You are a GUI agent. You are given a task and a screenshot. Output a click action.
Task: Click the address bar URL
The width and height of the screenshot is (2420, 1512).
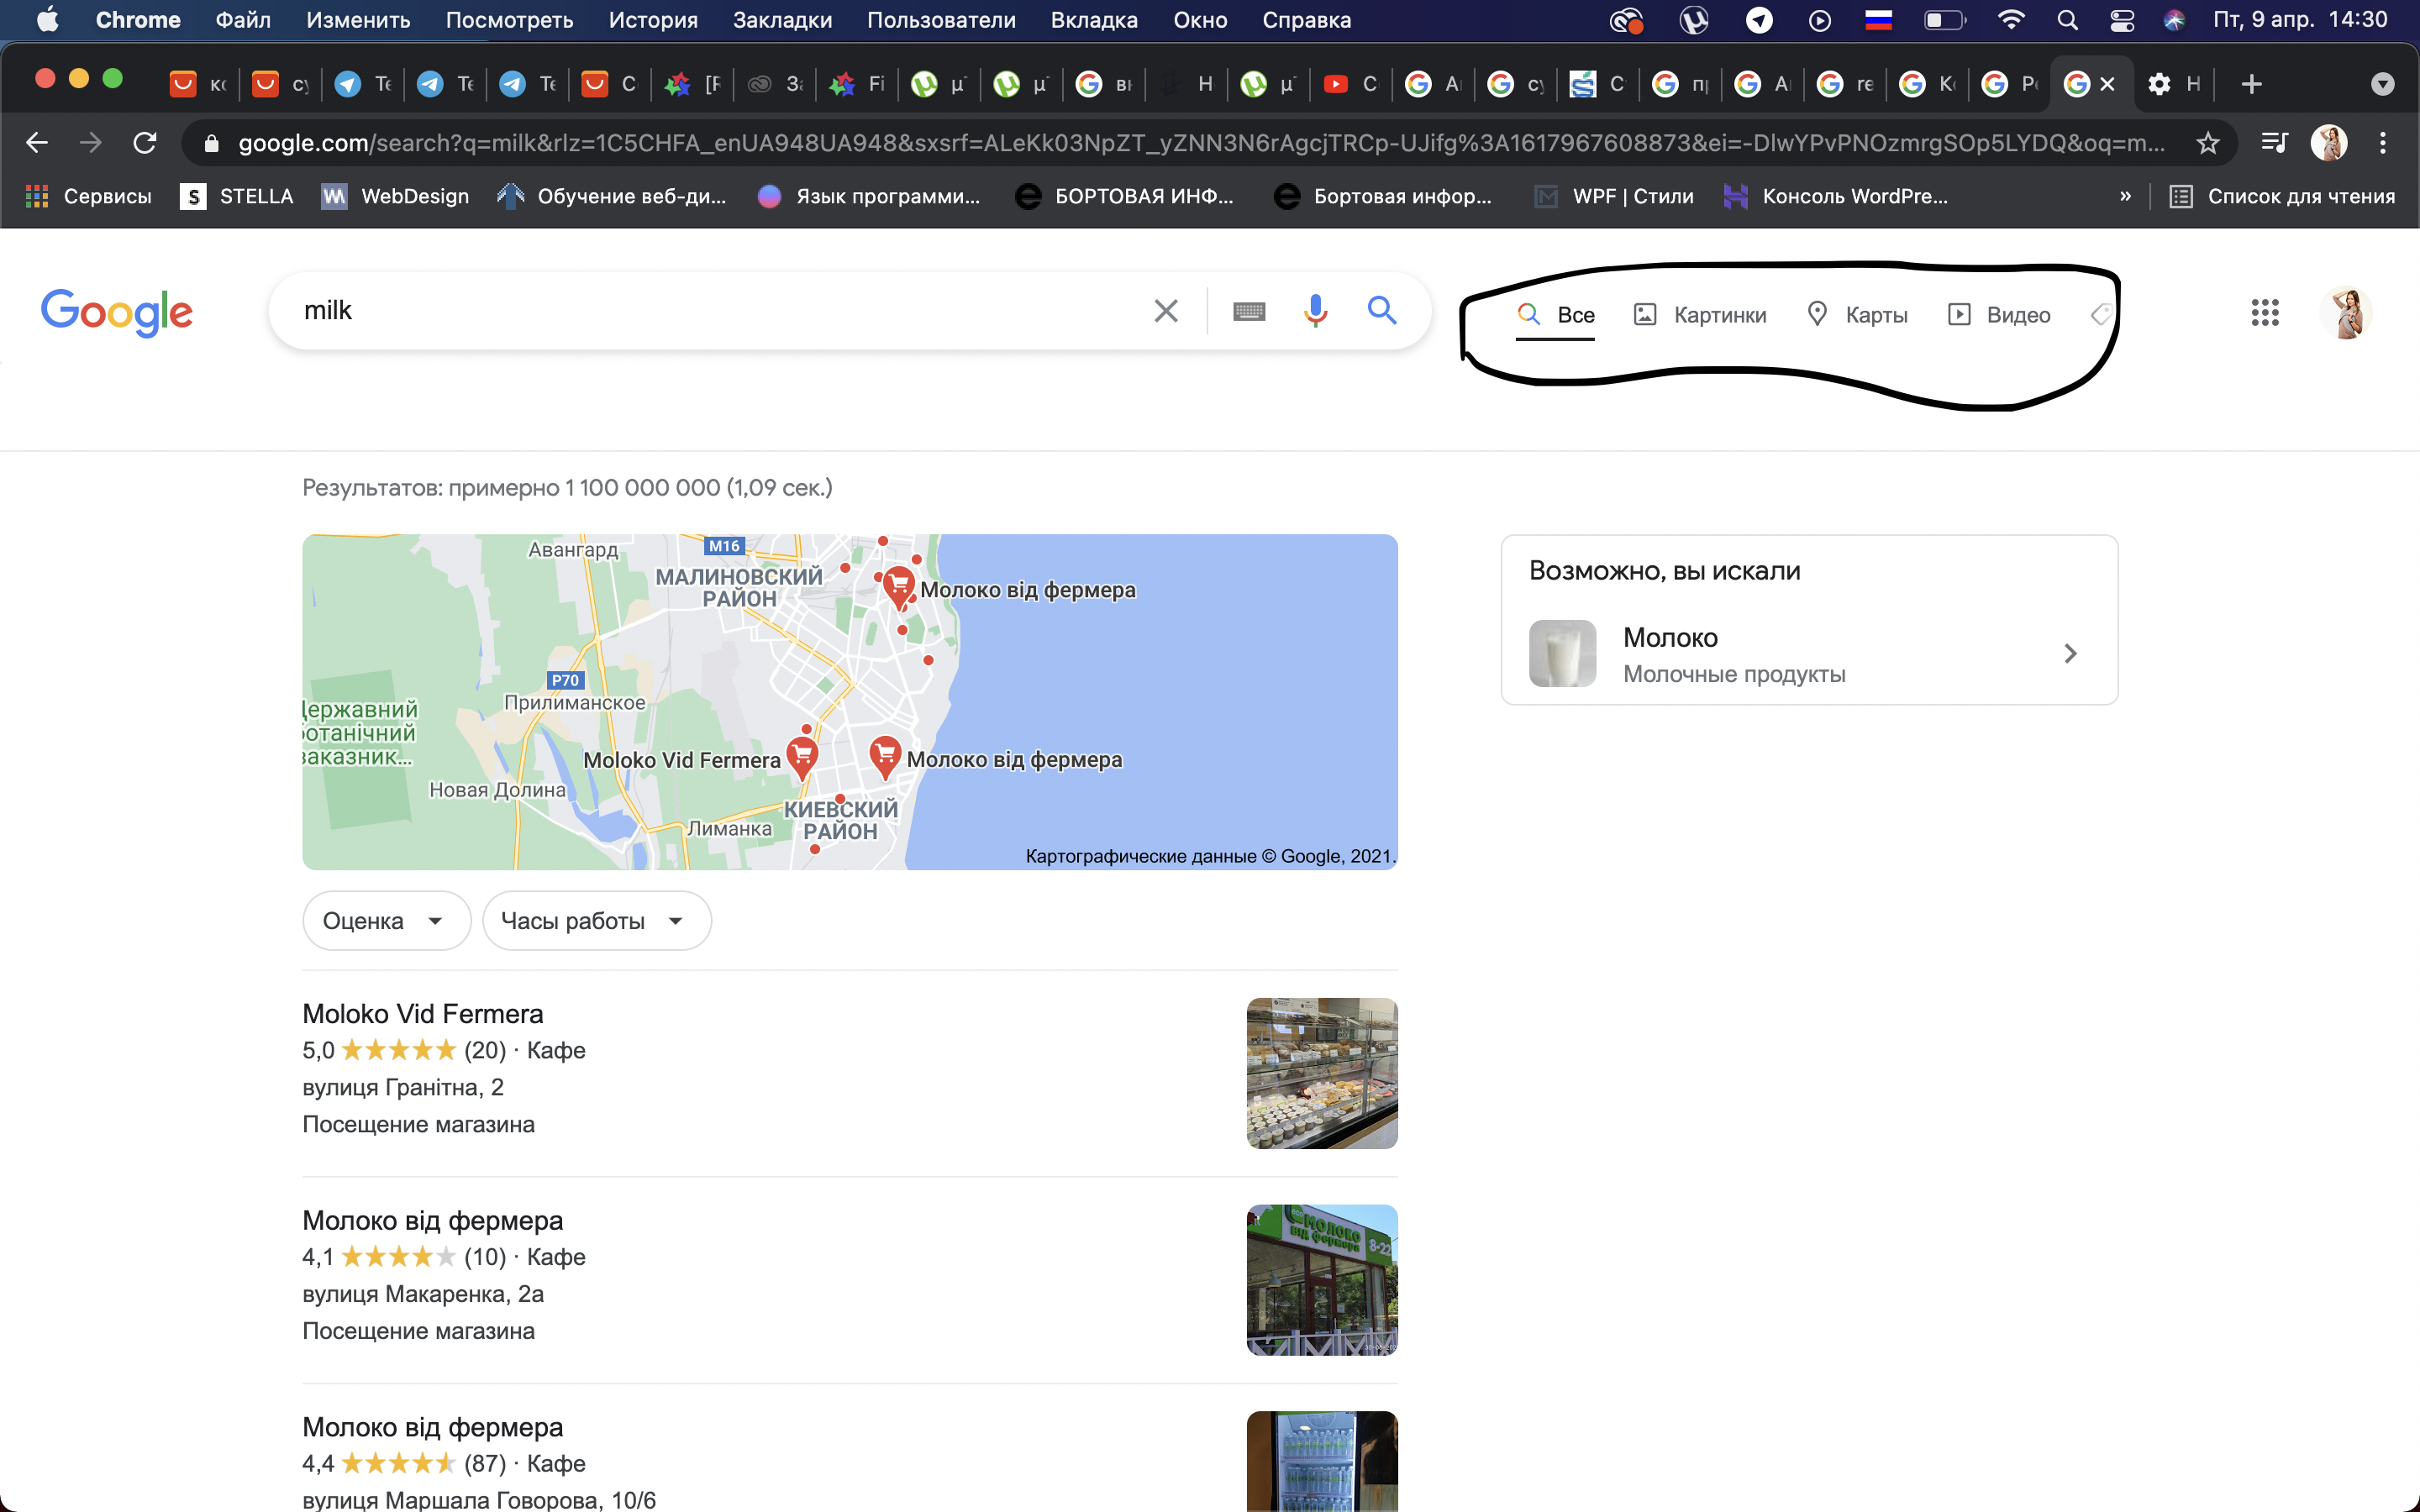coord(1200,143)
